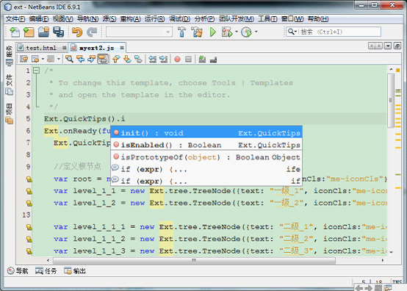Select init() : void completion item

pyautogui.click(x=206, y=133)
